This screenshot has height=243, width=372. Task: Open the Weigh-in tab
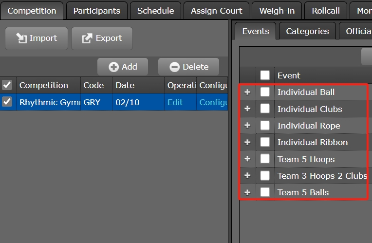[x=277, y=11]
